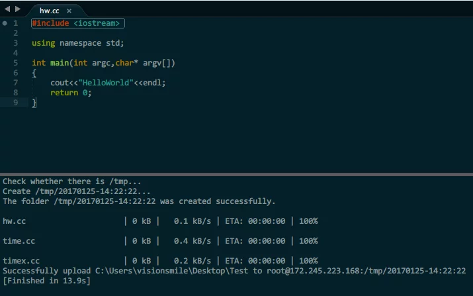Click the timex.cc upload row in the output
This screenshot has width=473, height=296.
(160, 261)
